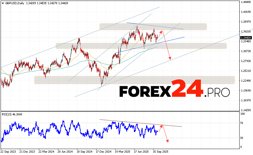
Task: Click the current price tag 1.34428
Action: pos(246,38)
